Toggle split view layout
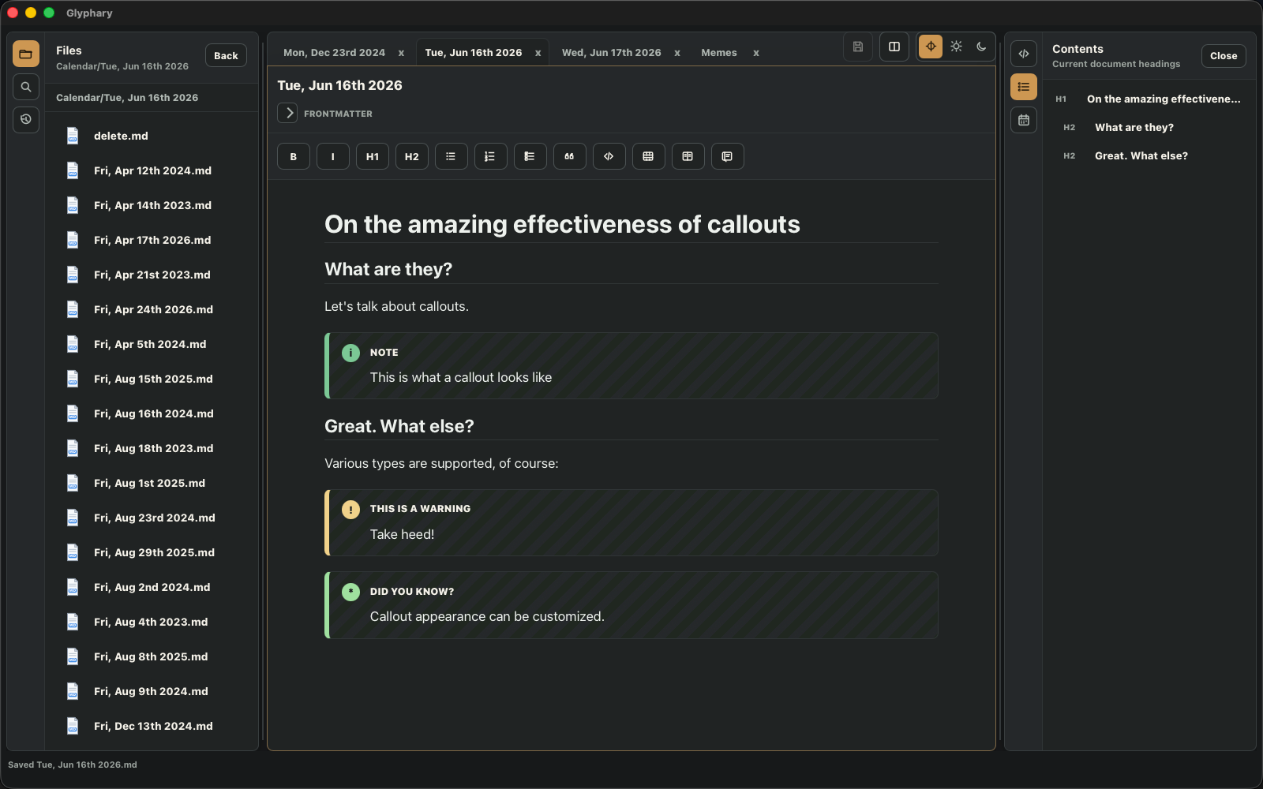1263x789 pixels. [x=894, y=47]
